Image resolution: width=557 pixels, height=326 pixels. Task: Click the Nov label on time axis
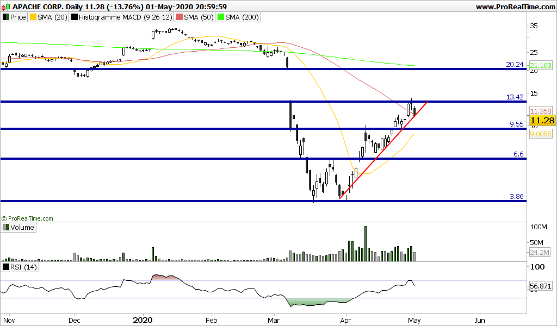(9, 321)
